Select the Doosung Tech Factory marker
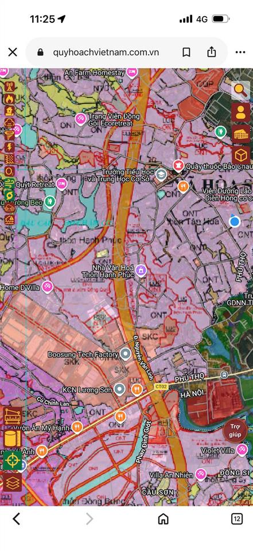Viewport: 253px width, 551px height. [125, 354]
